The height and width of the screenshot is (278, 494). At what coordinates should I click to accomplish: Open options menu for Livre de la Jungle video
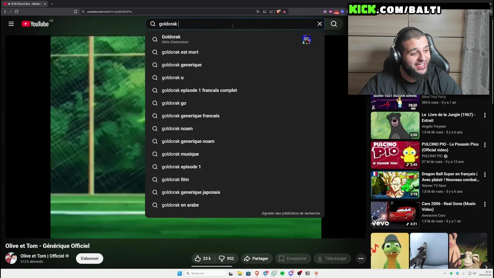point(485,115)
